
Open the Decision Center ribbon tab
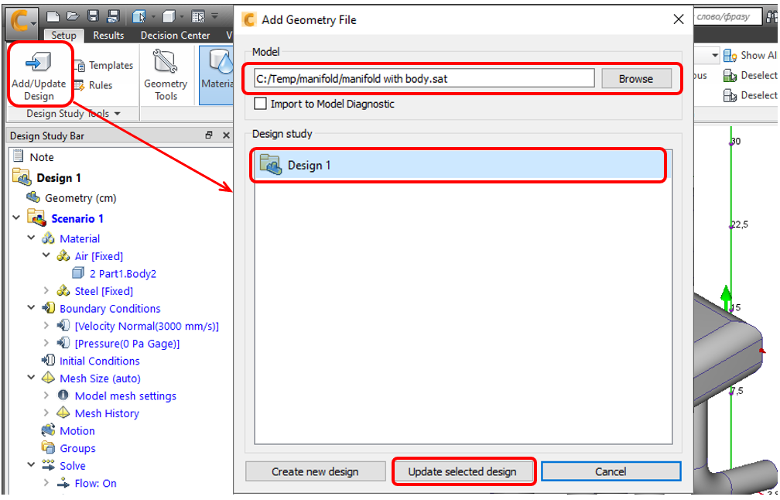[x=175, y=36]
